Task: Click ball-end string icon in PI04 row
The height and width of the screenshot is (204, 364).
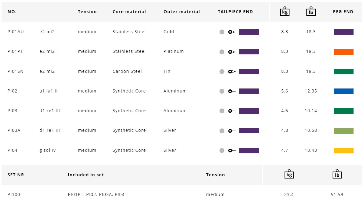Action: (232, 151)
